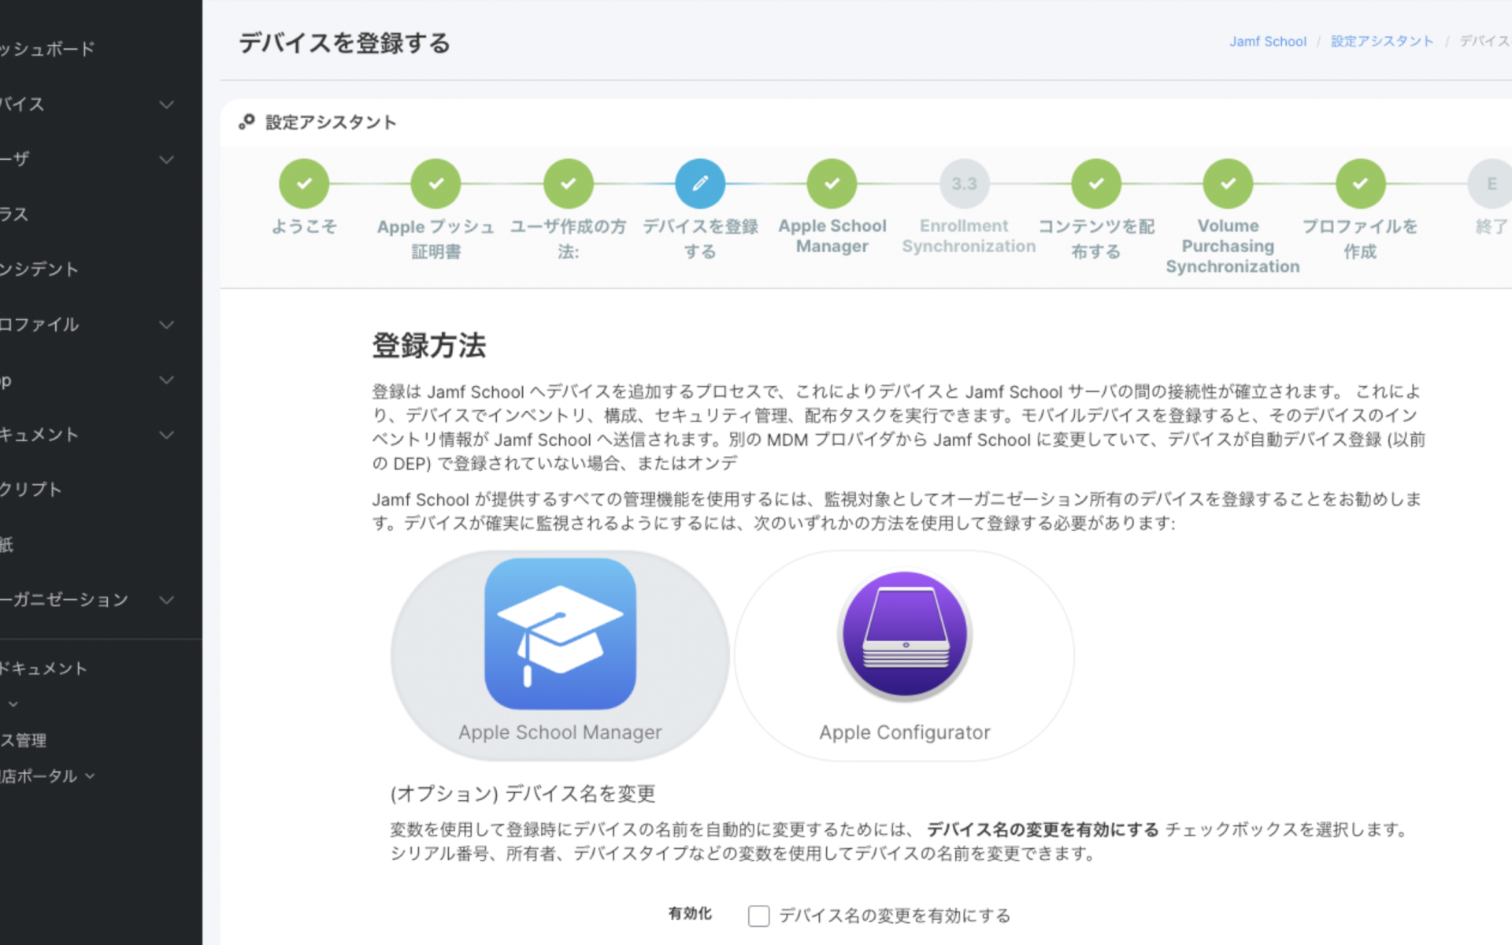The image size is (1512, 945).
Task: Go to the Apple School Manager step circle
Action: click(x=832, y=183)
